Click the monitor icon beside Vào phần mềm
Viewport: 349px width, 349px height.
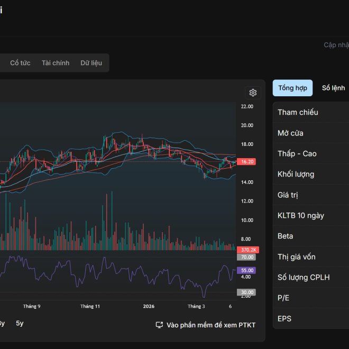pos(159,325)
